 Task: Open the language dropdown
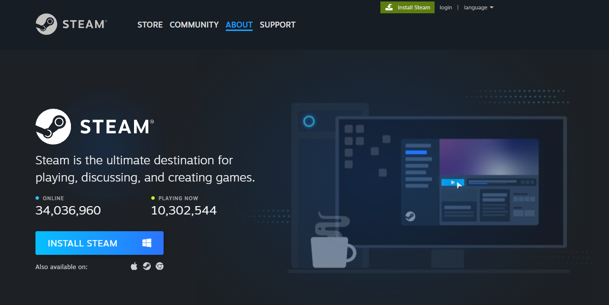(x=475, y=7)
